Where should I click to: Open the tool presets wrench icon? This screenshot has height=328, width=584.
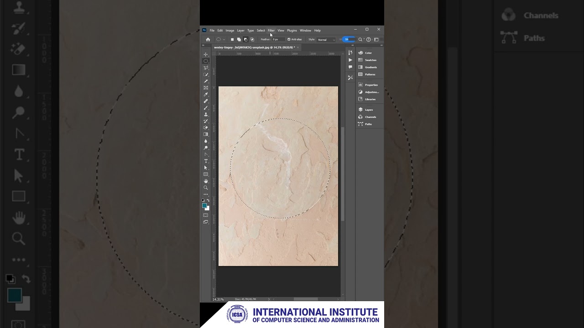click(x=350, y=77)
